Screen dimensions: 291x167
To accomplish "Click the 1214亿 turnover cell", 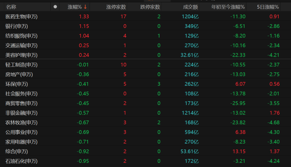I will pos(190,113).
